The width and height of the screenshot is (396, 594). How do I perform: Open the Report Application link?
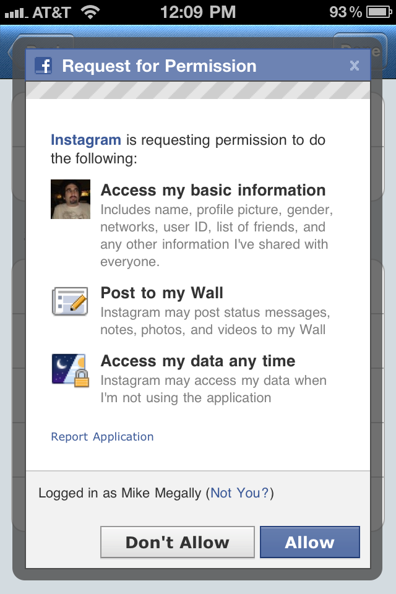102,437
